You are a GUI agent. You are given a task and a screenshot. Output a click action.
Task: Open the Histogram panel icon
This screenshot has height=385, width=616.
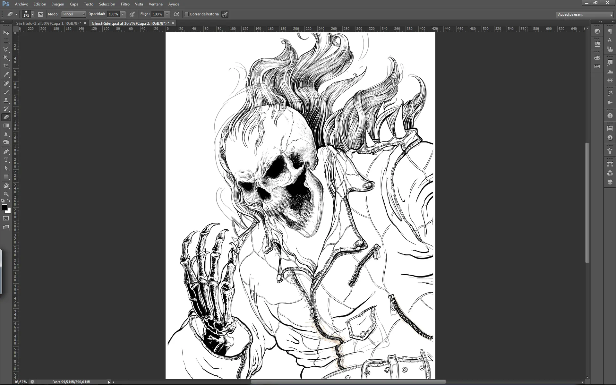(610, 72)
